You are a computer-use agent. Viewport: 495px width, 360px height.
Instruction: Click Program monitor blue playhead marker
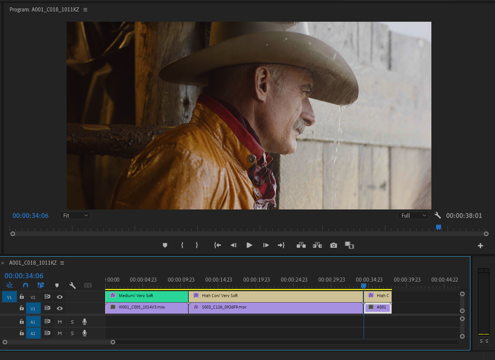tap(438, 227)
